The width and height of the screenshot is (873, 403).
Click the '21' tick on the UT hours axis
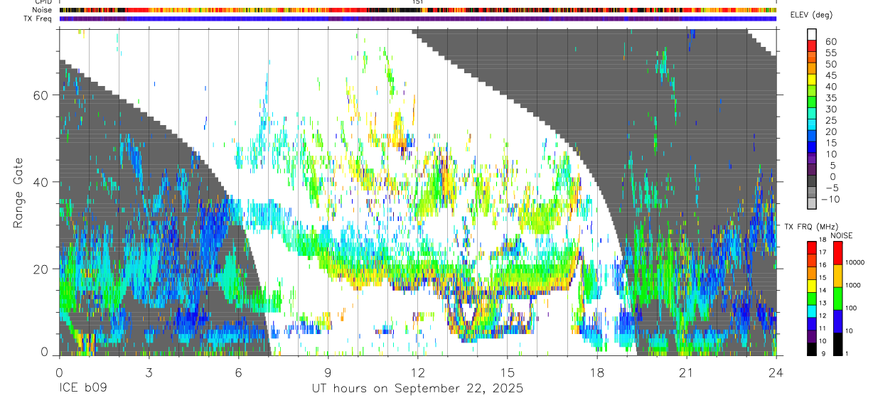(x=687, y=372)
